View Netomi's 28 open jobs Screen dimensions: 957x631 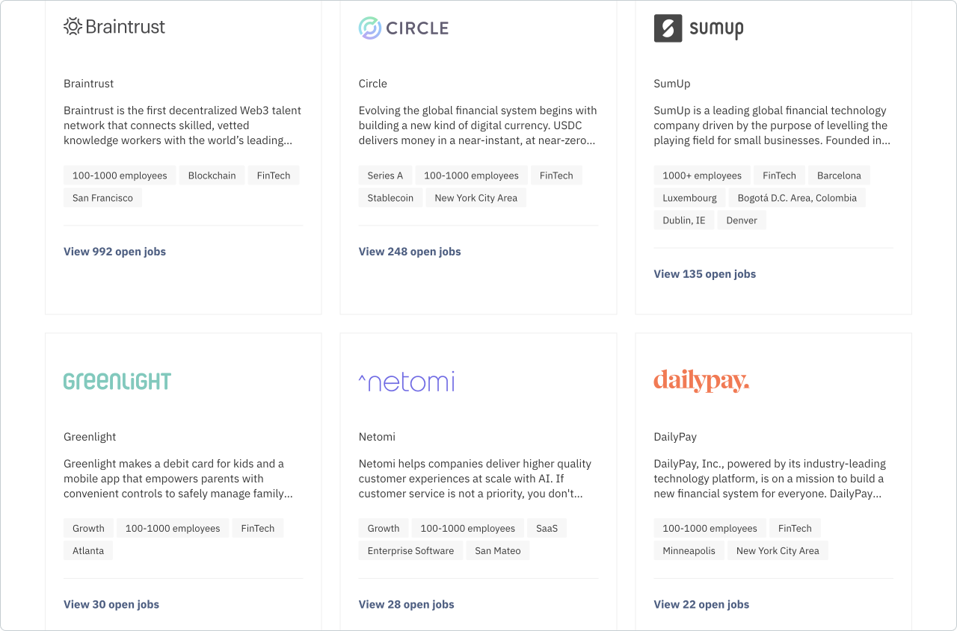click(406, 604)
